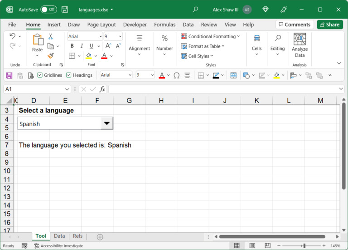Click the Insert Function fx icon

coord(102,89)
